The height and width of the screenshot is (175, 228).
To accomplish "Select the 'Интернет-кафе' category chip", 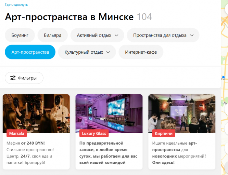I will [141, 52].
